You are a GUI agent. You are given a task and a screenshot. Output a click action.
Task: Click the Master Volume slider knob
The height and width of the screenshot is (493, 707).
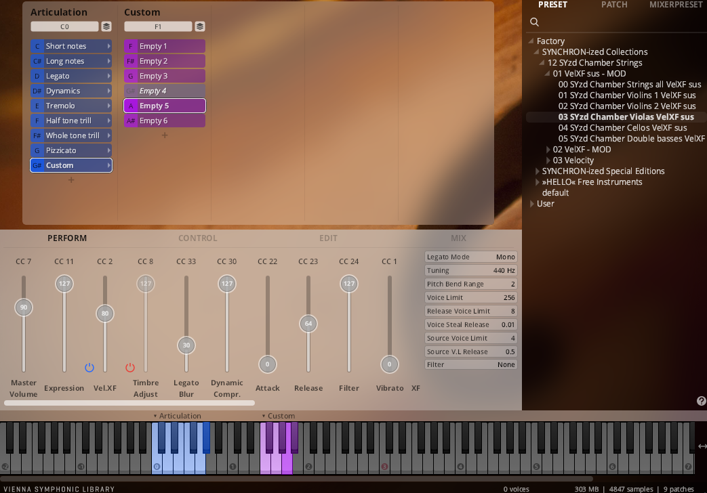tap(24, 307)
